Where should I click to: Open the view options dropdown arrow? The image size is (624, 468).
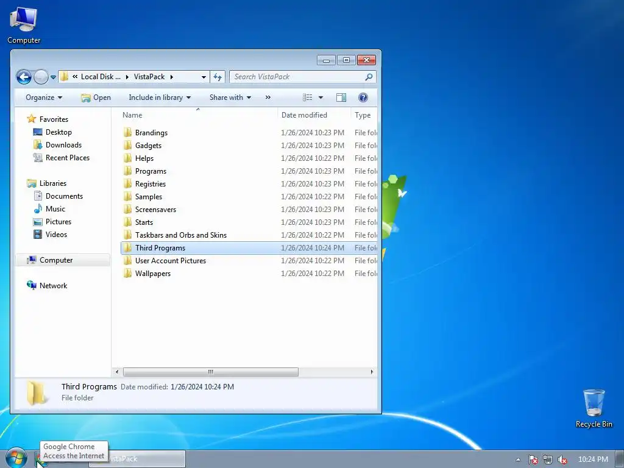[321, 97]
